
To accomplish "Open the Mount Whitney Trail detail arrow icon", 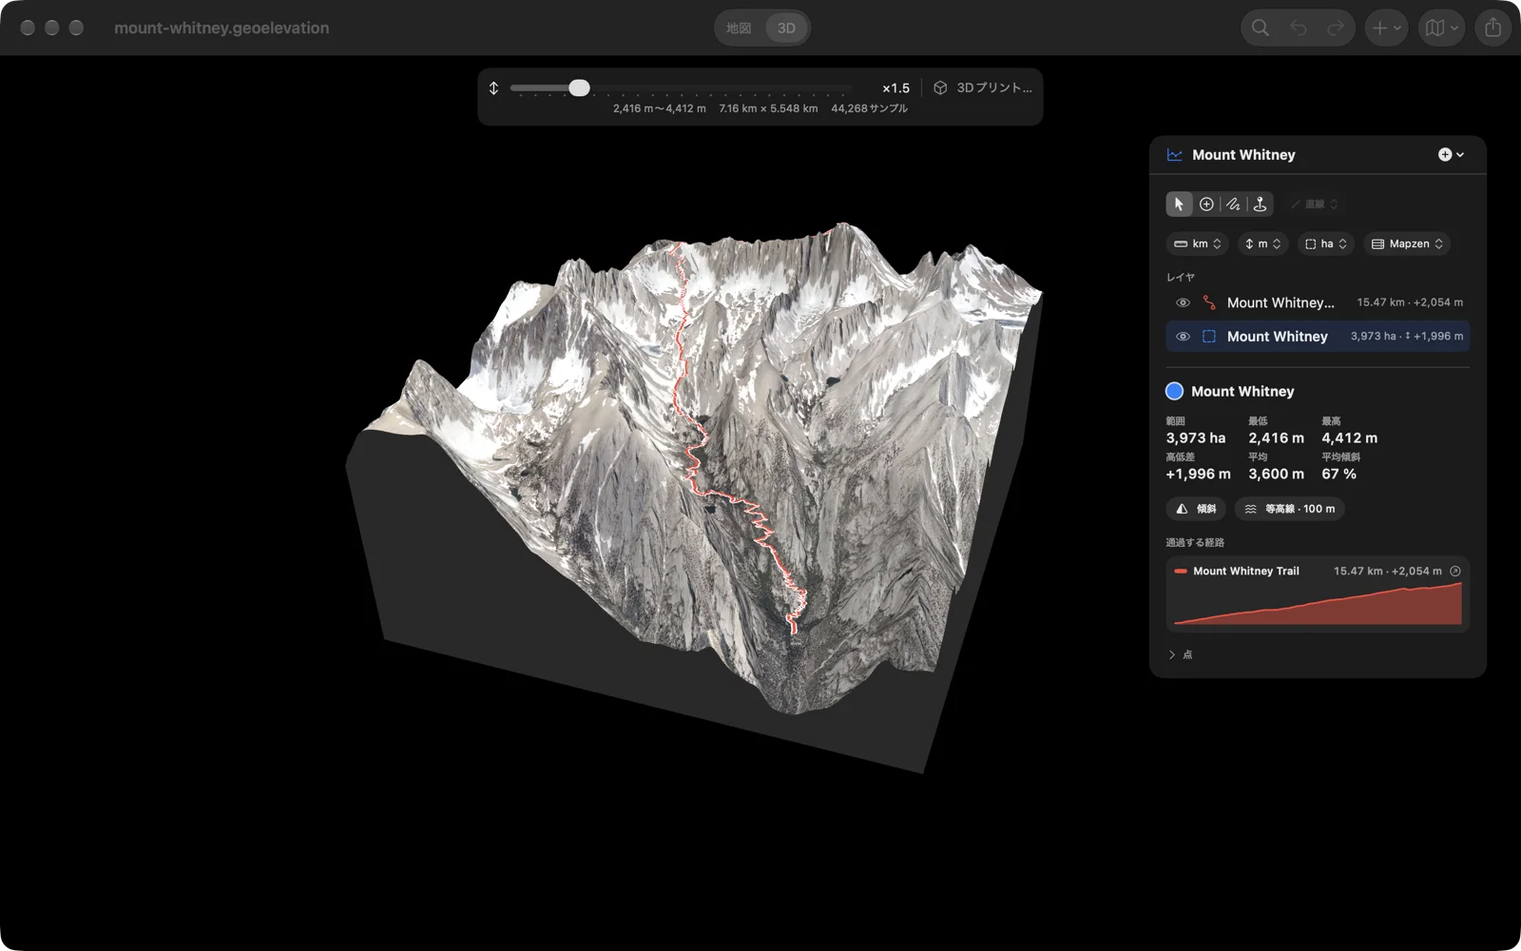I will pyautogui.click(x=1455, y=571).
